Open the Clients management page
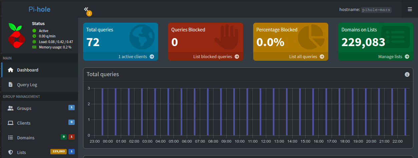This screenshot has height=158, width=418. coord(24,123)
